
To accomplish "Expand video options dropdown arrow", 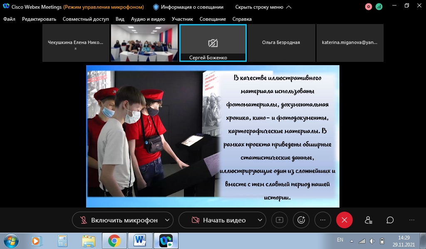I will [x=260, y=220].
